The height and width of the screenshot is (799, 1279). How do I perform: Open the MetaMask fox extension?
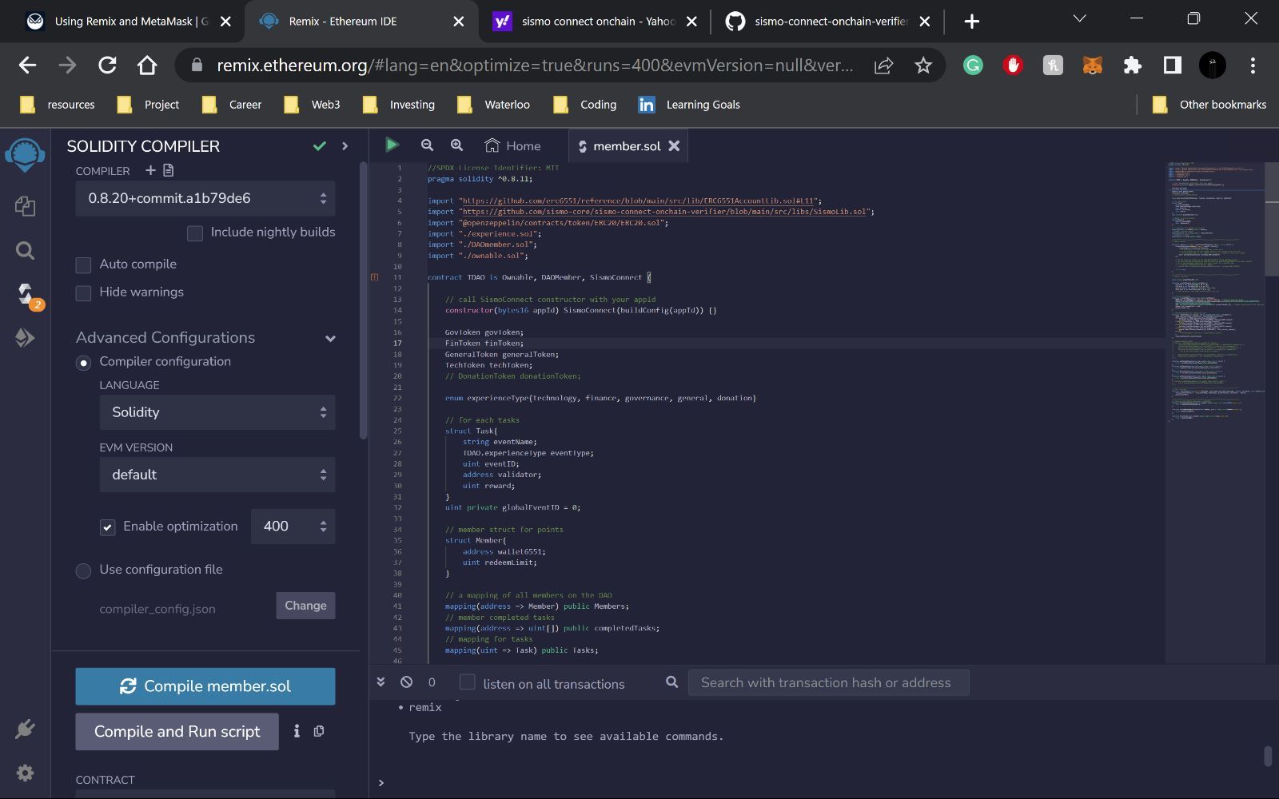(x=1093, y=65)
